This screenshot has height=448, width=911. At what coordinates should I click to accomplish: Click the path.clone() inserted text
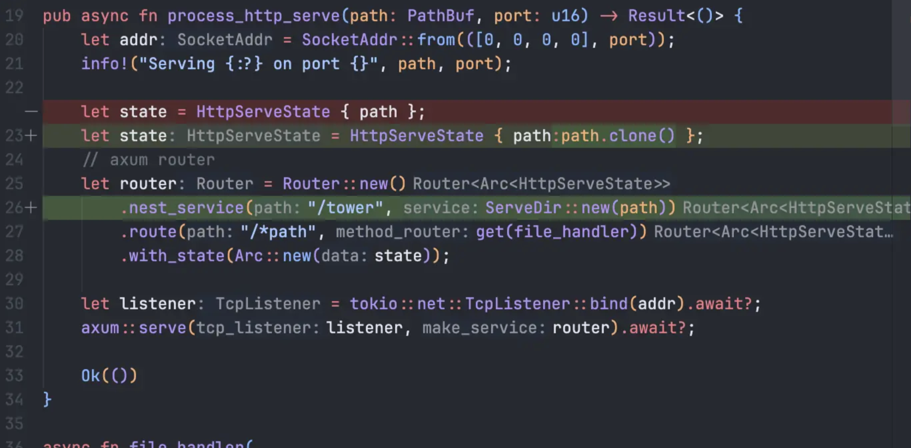[x=617, y=136]
